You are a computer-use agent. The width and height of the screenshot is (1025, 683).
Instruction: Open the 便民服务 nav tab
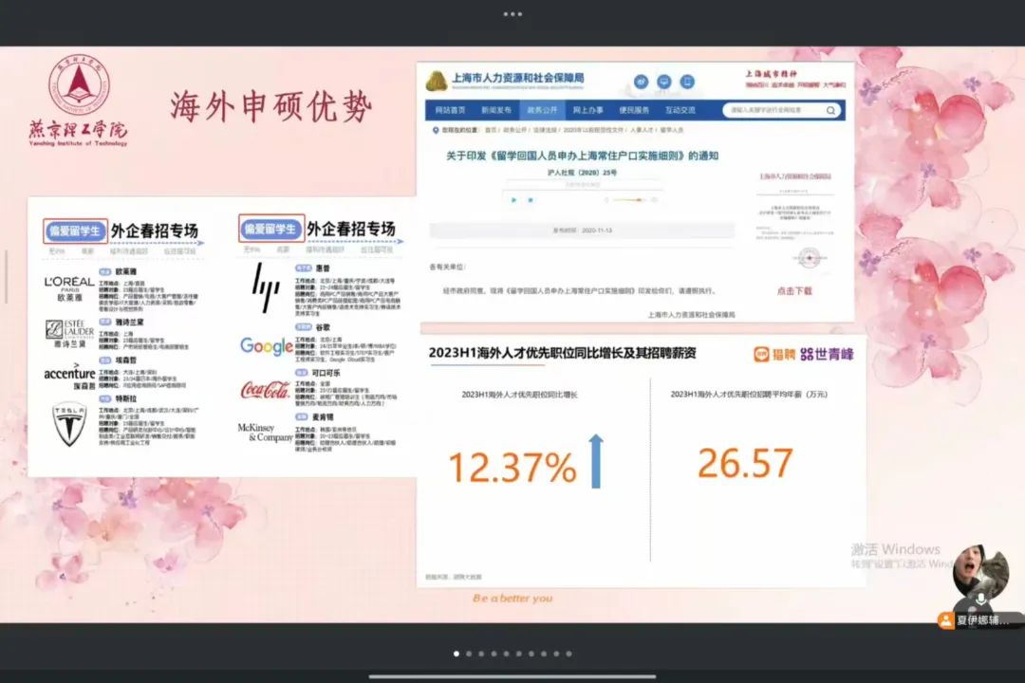tap(634, 110)
